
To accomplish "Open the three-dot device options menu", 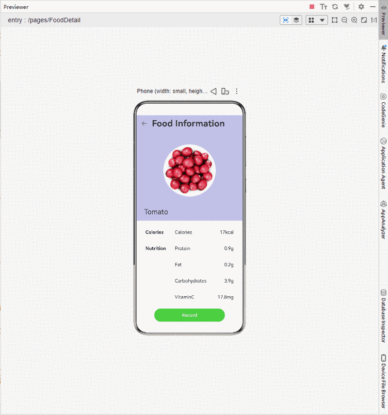I will pyautogui.click(x=237, y=91).
